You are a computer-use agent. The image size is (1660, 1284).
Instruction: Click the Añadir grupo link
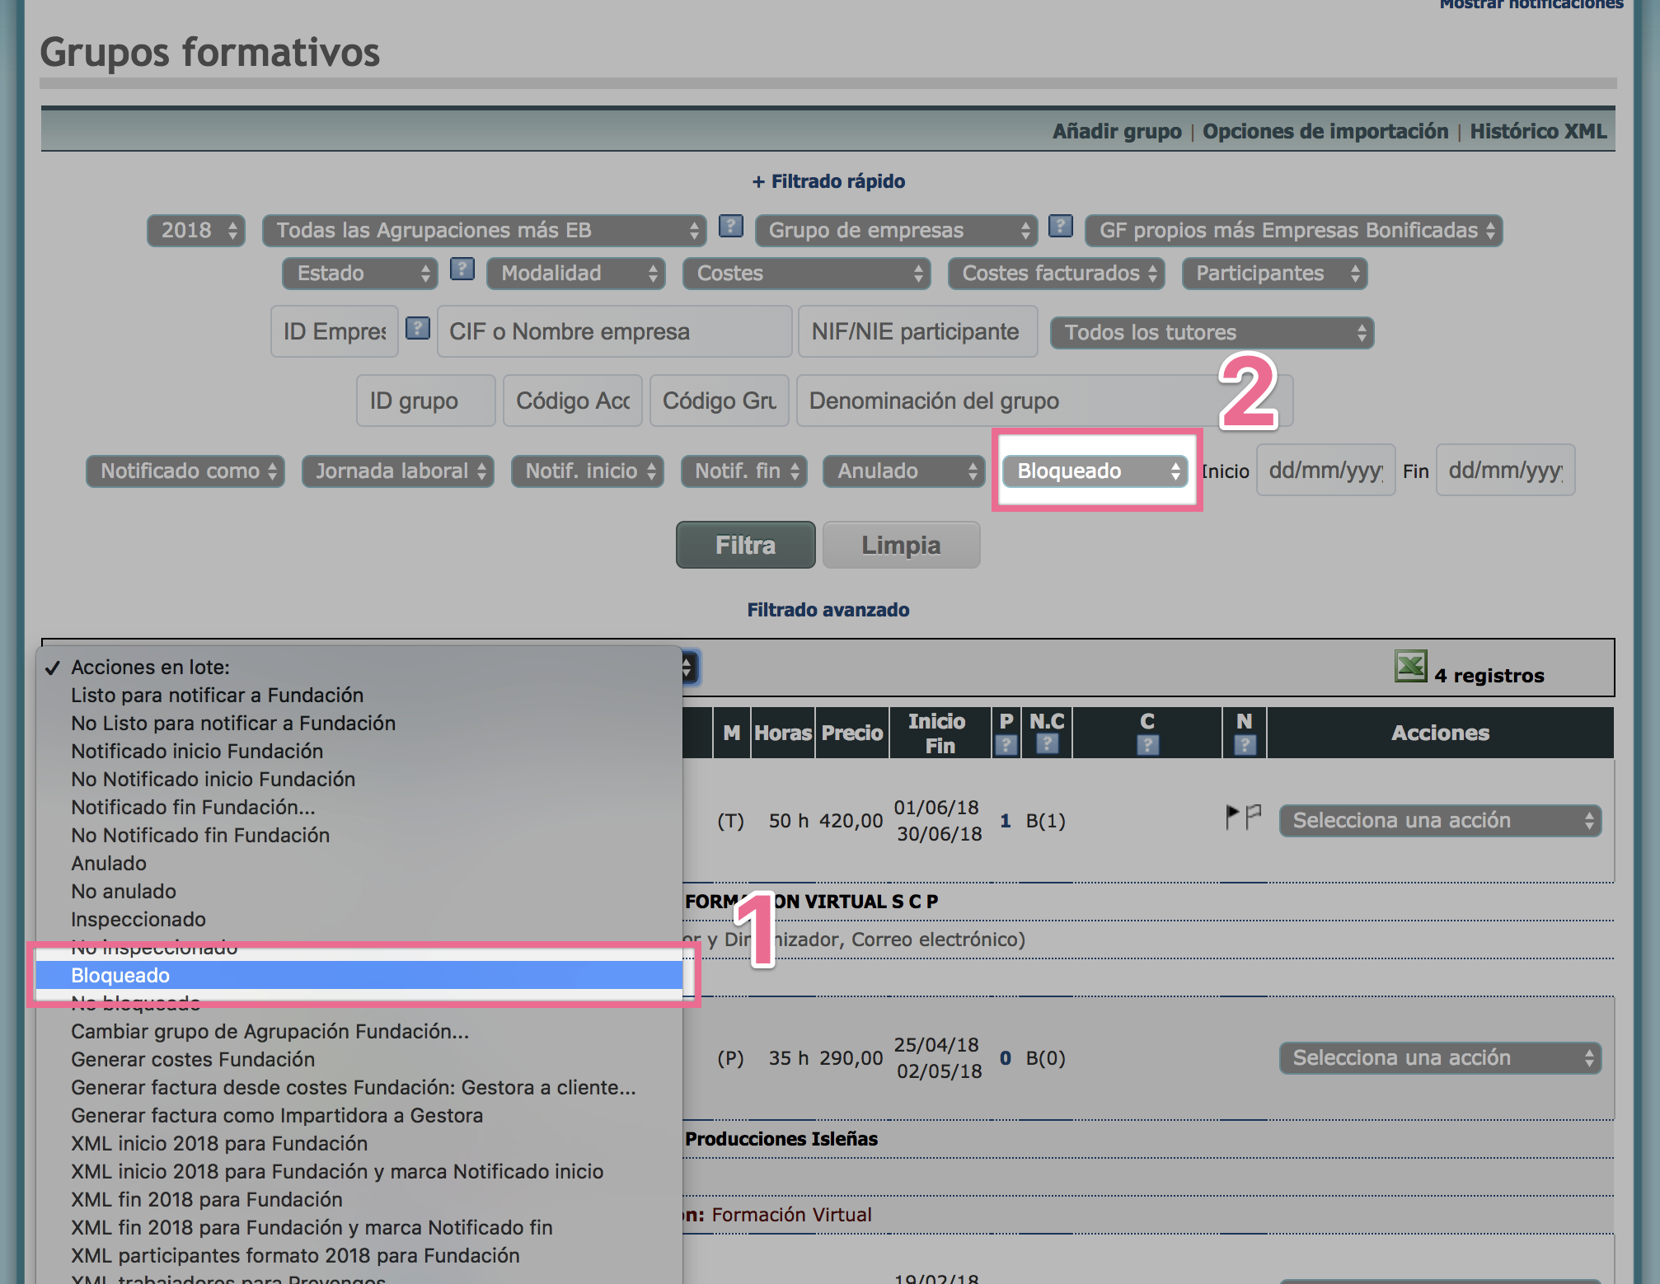[1116, 132]
